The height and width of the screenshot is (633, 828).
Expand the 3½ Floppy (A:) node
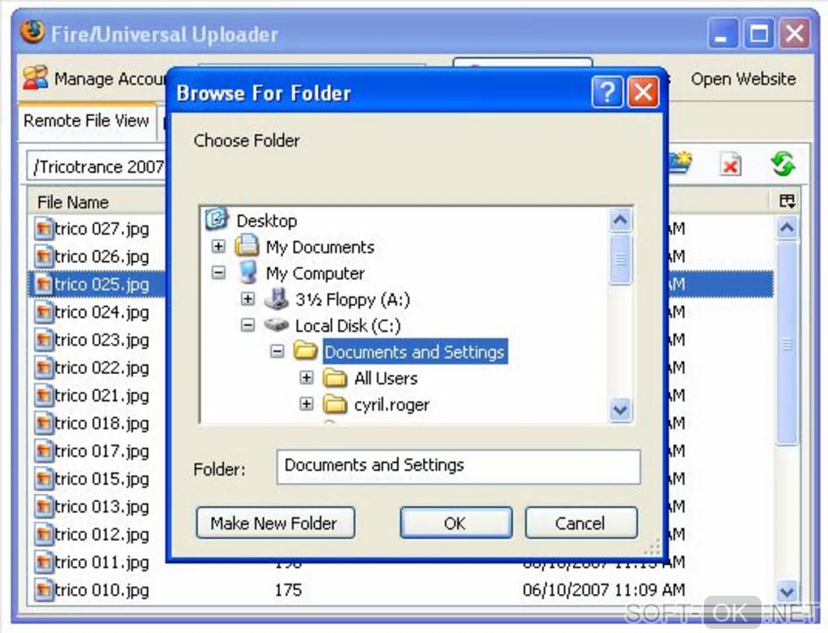tap(248, 299)
